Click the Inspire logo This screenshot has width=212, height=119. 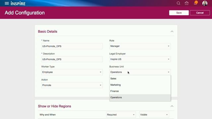[18, 3]
